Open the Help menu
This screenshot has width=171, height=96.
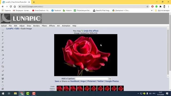(74, 26)
